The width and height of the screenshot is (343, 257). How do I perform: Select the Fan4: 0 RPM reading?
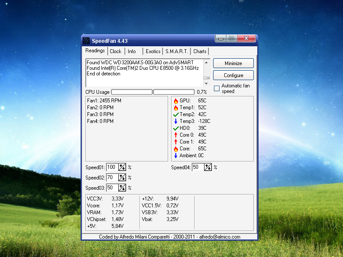[100, 121]
